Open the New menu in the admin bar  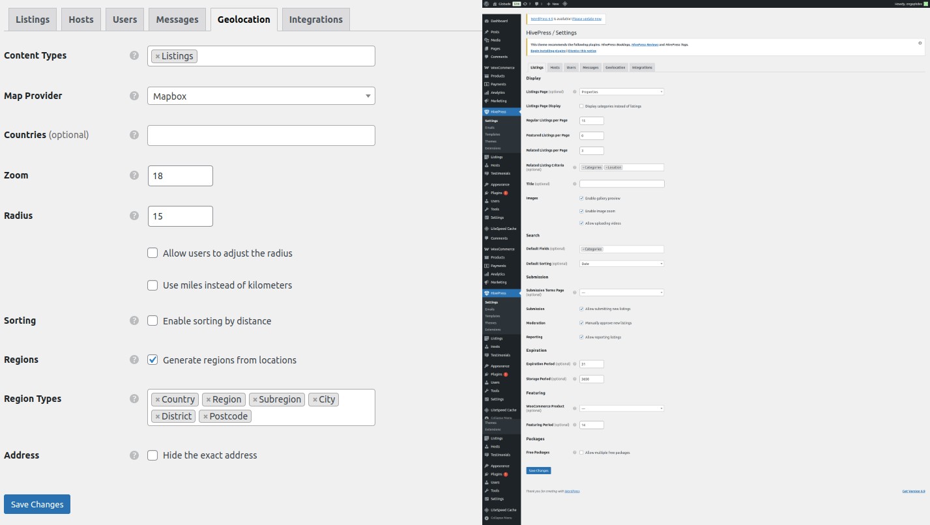553,4
